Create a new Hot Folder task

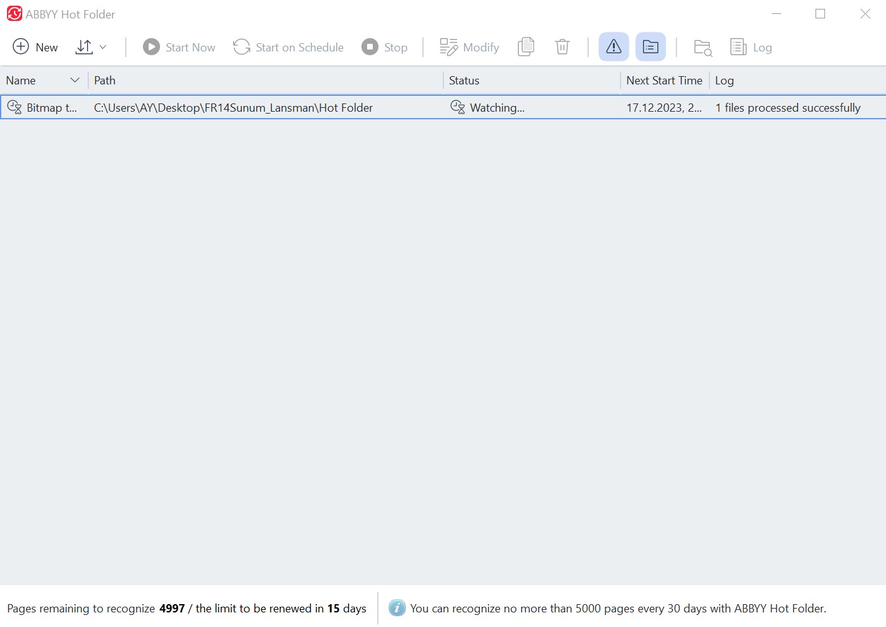[35, 47]
